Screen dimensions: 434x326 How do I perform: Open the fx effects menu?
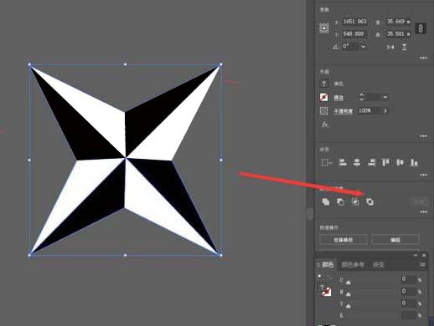(x=325, y=125)
